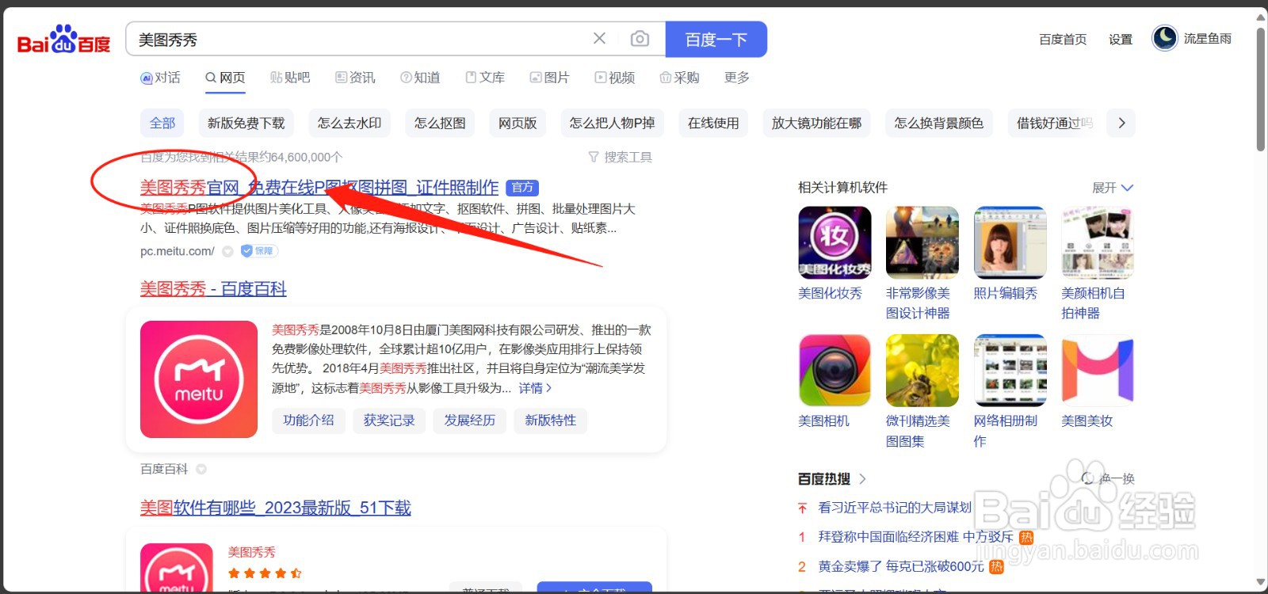
Task: Switch to 资讯 tab
Action: click(x=355, y=78)
